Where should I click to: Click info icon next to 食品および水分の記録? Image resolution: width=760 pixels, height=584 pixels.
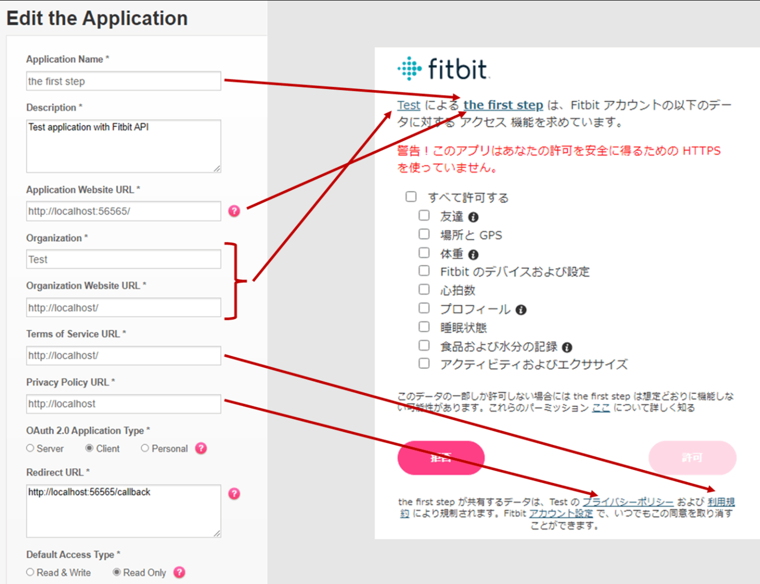click(567, 347)
